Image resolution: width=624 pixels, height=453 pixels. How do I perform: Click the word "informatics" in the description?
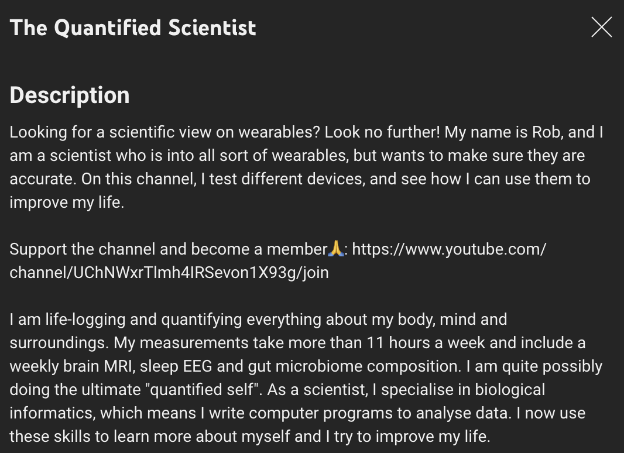pyautogui.click(x=52, y=413)
